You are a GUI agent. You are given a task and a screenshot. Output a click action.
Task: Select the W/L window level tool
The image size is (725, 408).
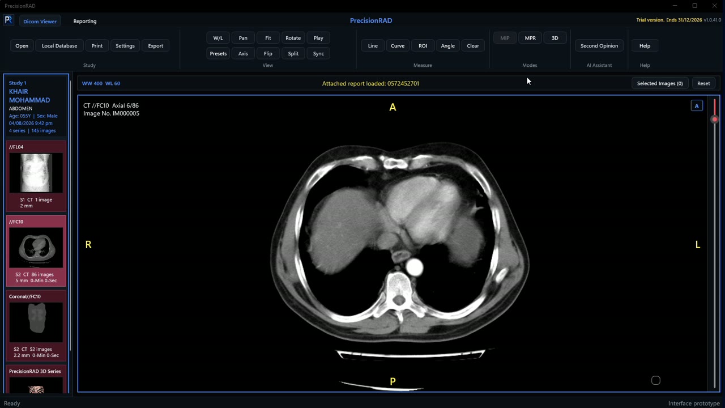(x=218, y=38)
